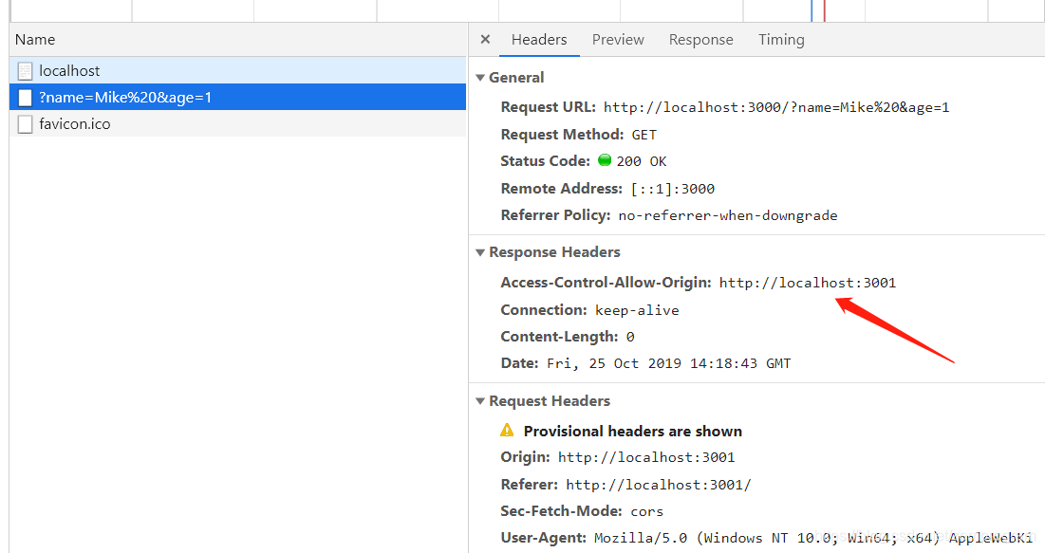This screenshot has width=1045, height=553.
Task: Click Provisional headers are shown text
Action: [632, 431]
